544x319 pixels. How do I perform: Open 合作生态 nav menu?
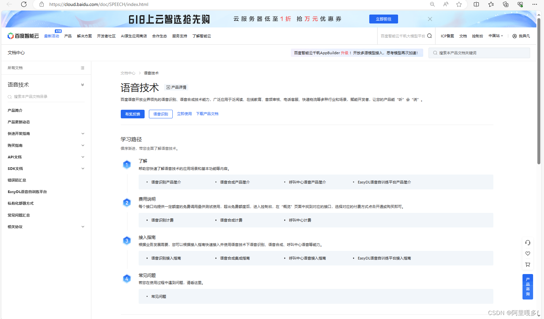pyautogui.click(x=159, y=36)
